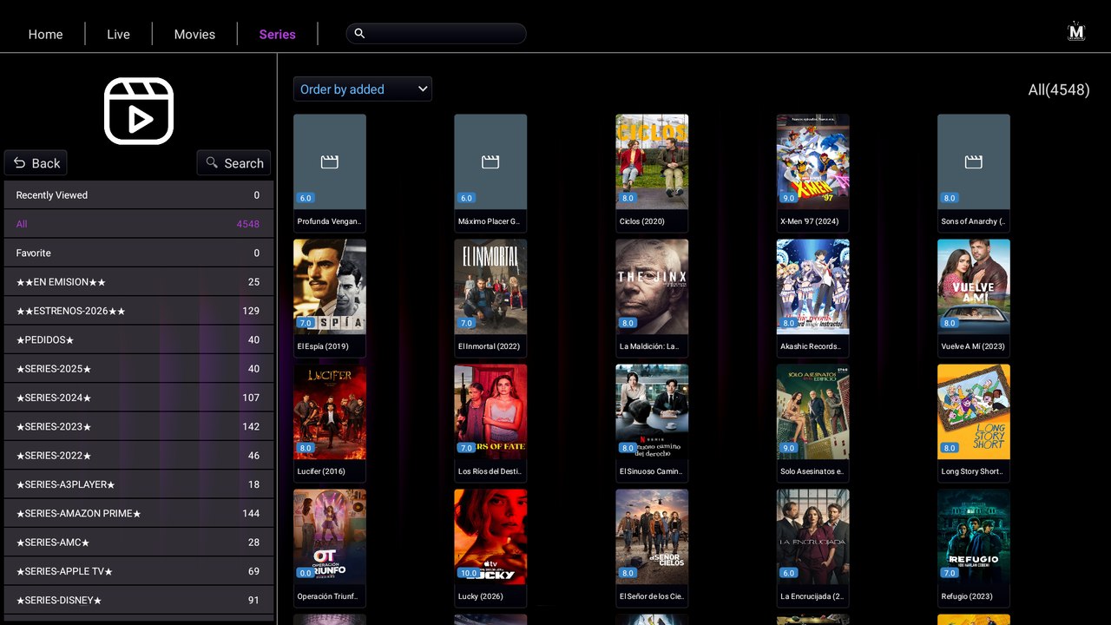
Task: Open the Recently Viewed category
Action: [x=139, y=195]
